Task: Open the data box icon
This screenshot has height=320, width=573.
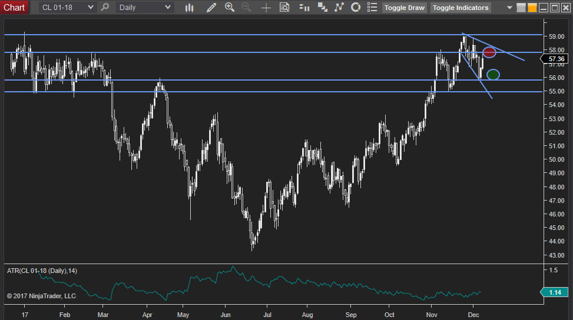Action: pos(284,7)
